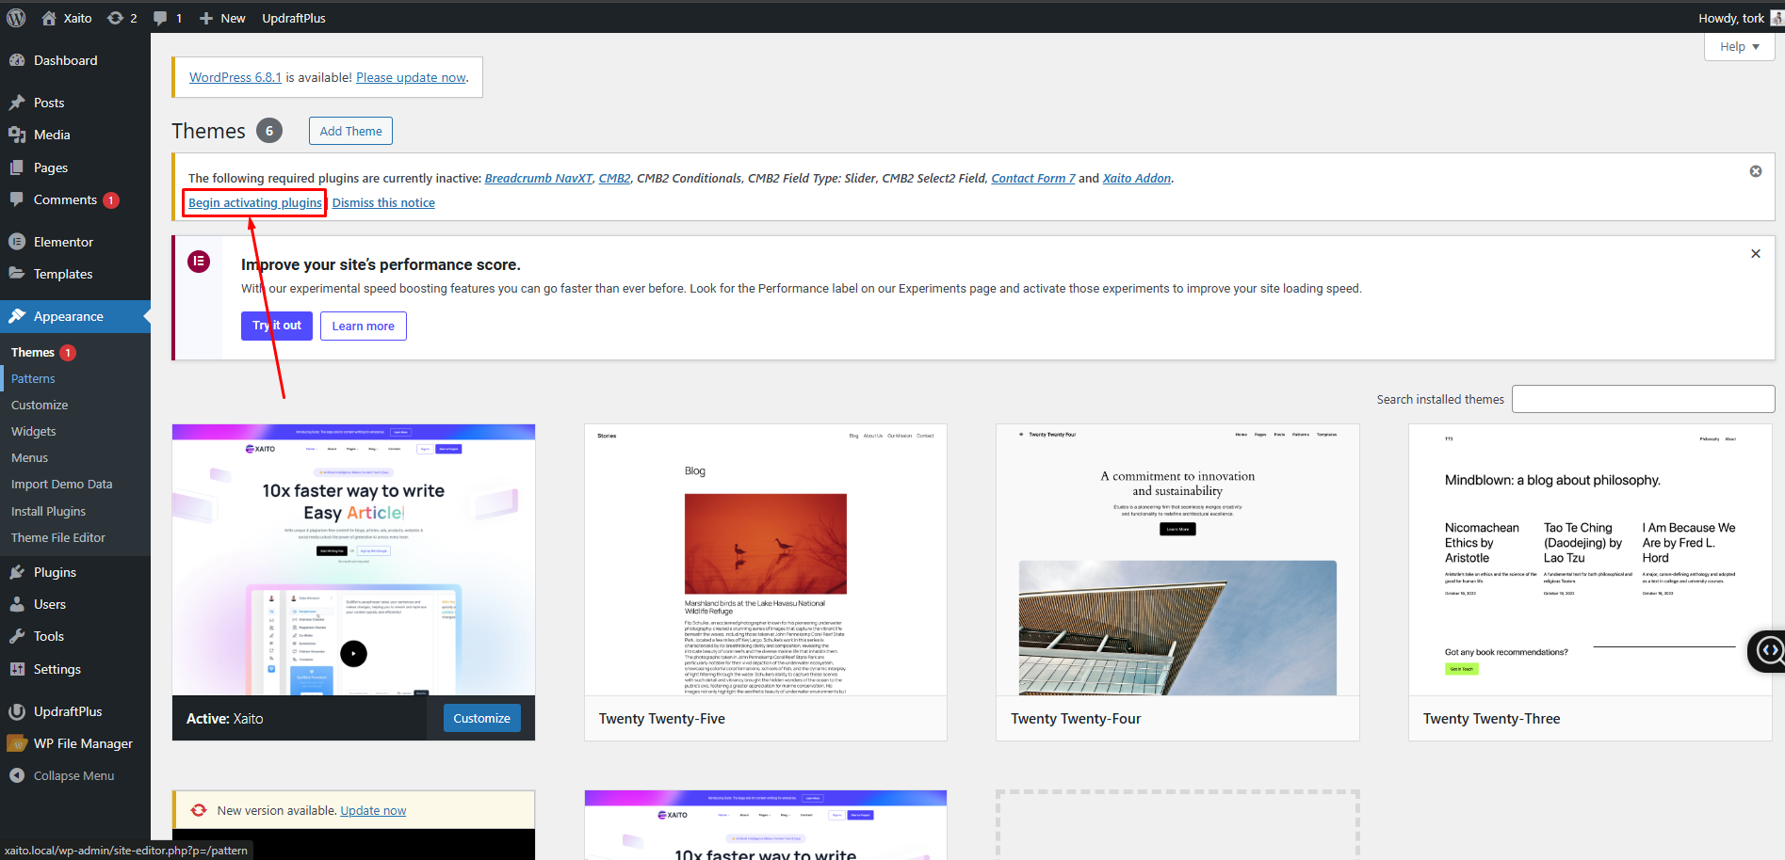
Task: Close the Elementor performance notice
Action: [x=1756, y=254]
